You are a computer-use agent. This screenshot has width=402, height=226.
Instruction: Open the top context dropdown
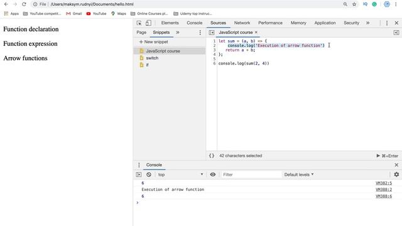pos(180,175)
